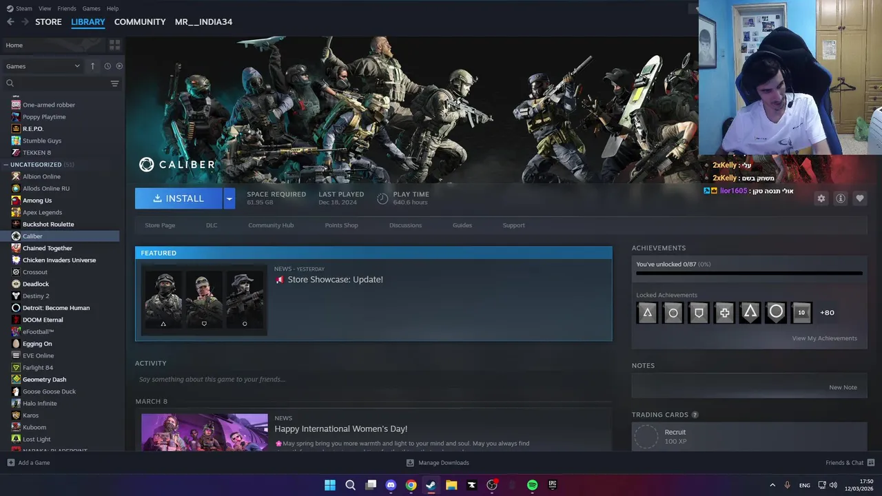Click the +80 more achievements label
The width and height of the screenshot is (882, 496).
point(827,313)
